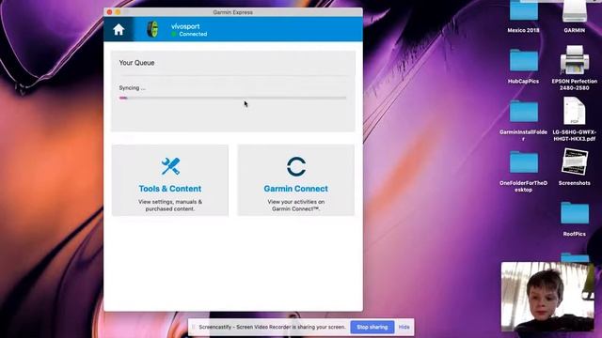This screenshot has width=602, height=338.
Task: Click the webcam preview thumbnail
Action: [x=547, y=297]
